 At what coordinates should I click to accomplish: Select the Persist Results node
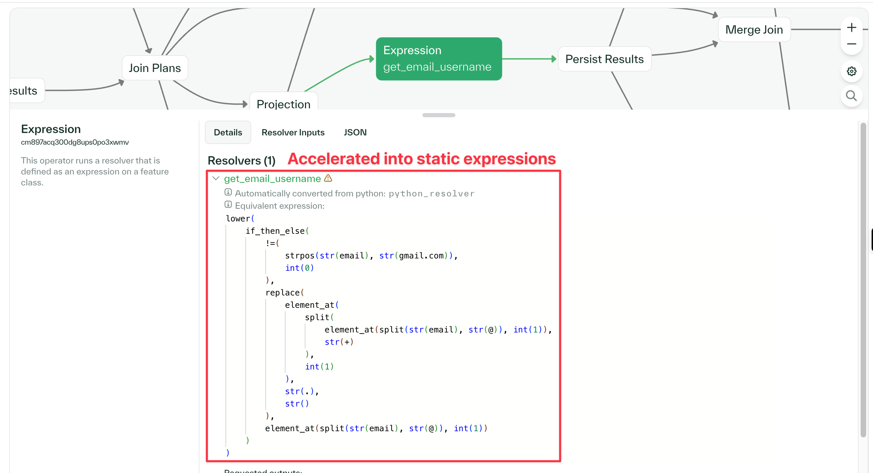coord(604,59)
